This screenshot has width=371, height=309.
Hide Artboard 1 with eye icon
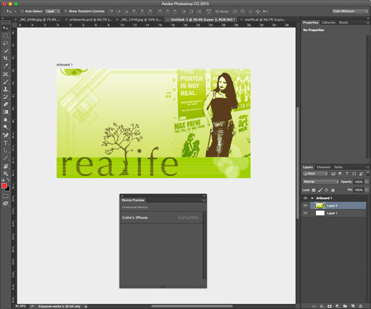(x=305, y=198)
